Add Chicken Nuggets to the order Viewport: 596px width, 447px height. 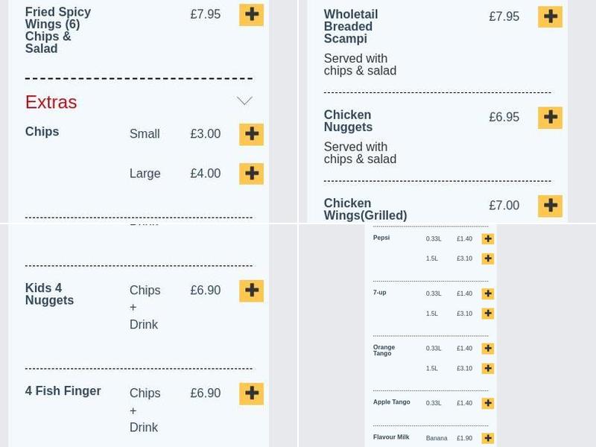(551, 117)
